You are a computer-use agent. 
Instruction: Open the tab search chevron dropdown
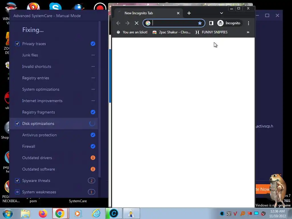[221, 13]
